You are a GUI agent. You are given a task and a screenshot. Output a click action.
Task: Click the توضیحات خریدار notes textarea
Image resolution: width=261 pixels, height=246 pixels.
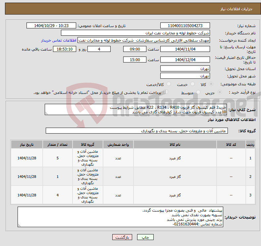120,217
